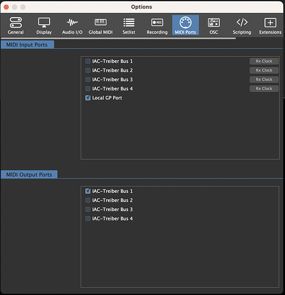Image resolution: width=285 pixels, height=295 pixels.
Task: Select the MIDI Input Ports header tab
Action: pos(27,45)
